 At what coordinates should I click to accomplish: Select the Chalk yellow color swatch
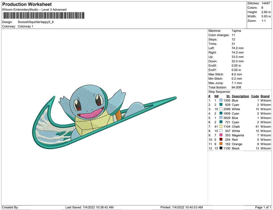pos(221,126)
